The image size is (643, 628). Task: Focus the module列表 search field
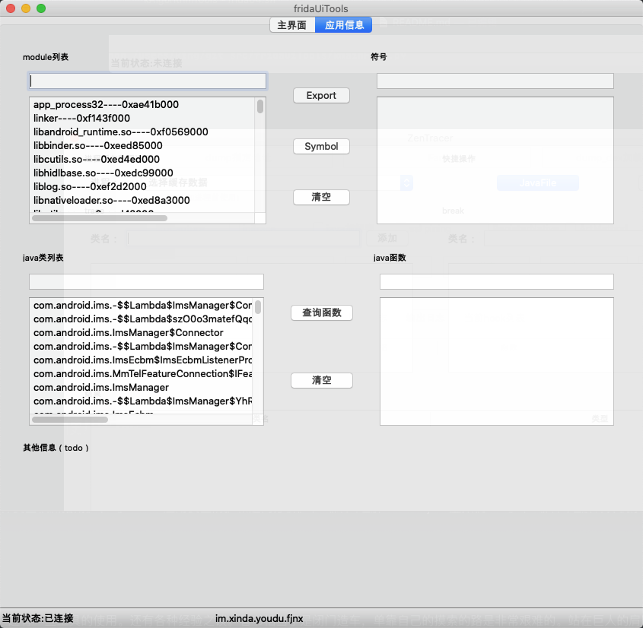148,81
